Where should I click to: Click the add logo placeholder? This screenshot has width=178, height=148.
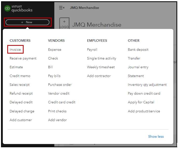64,24
